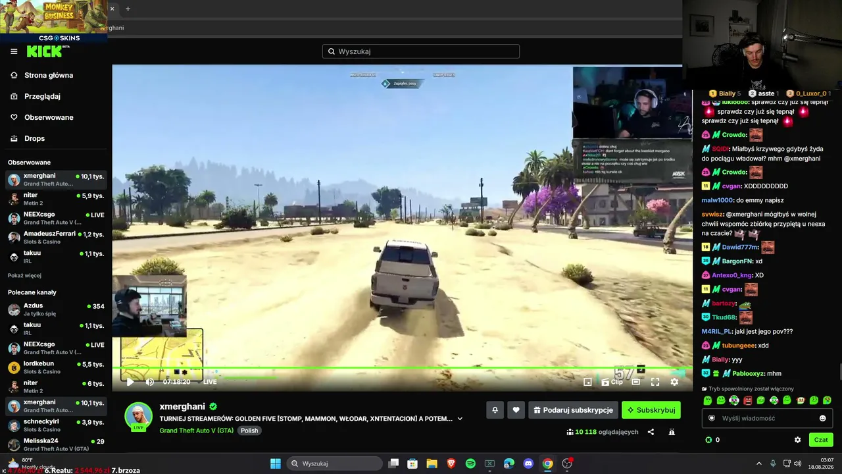Open the profile of chat user BargonFN

pos(737,261)
